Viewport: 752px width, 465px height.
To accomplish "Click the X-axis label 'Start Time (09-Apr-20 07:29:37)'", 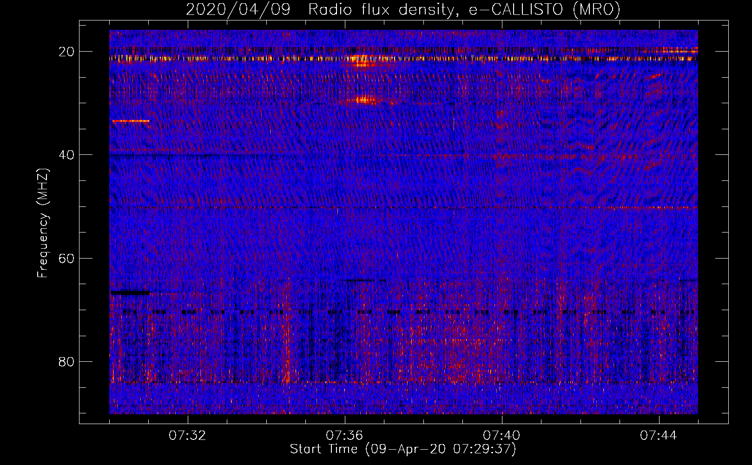I will pos(403,449).
